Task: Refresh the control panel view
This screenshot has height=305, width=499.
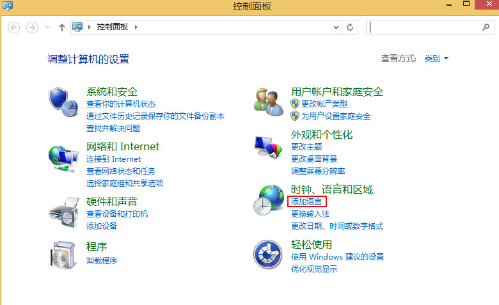Action: [x=350, y=27]
